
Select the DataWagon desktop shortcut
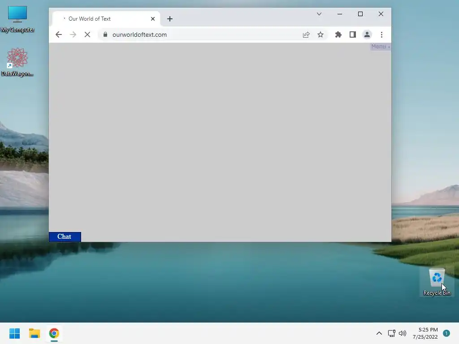point(17,62)
